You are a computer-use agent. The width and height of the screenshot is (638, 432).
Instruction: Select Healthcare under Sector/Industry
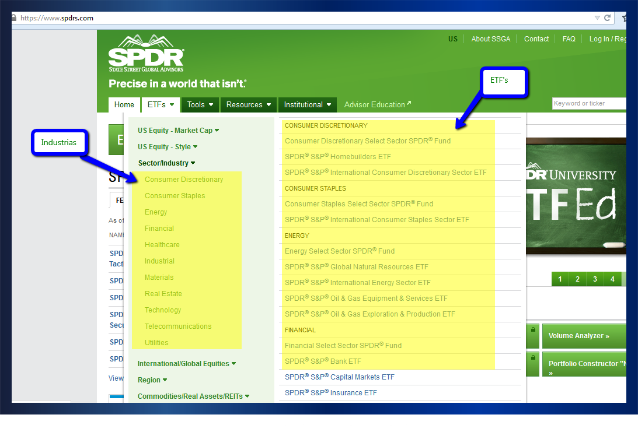point(162,245)
